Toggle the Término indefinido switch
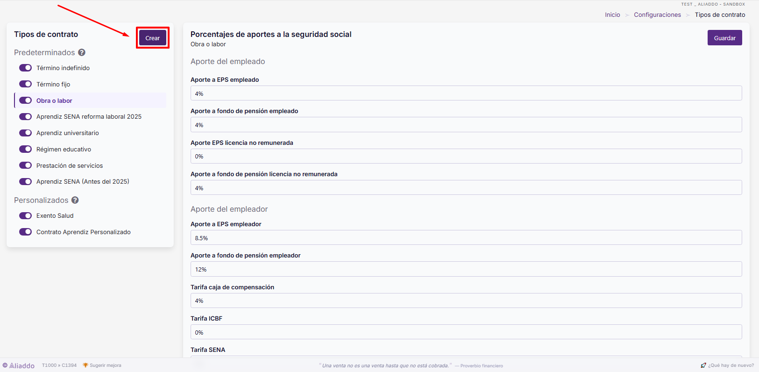 click(25, 68)
